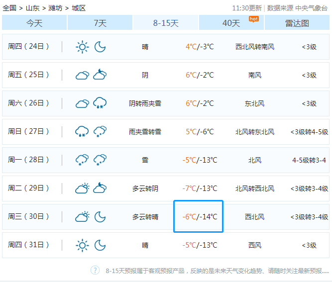Click the sun icon for 周四 31日

(82, 245)
